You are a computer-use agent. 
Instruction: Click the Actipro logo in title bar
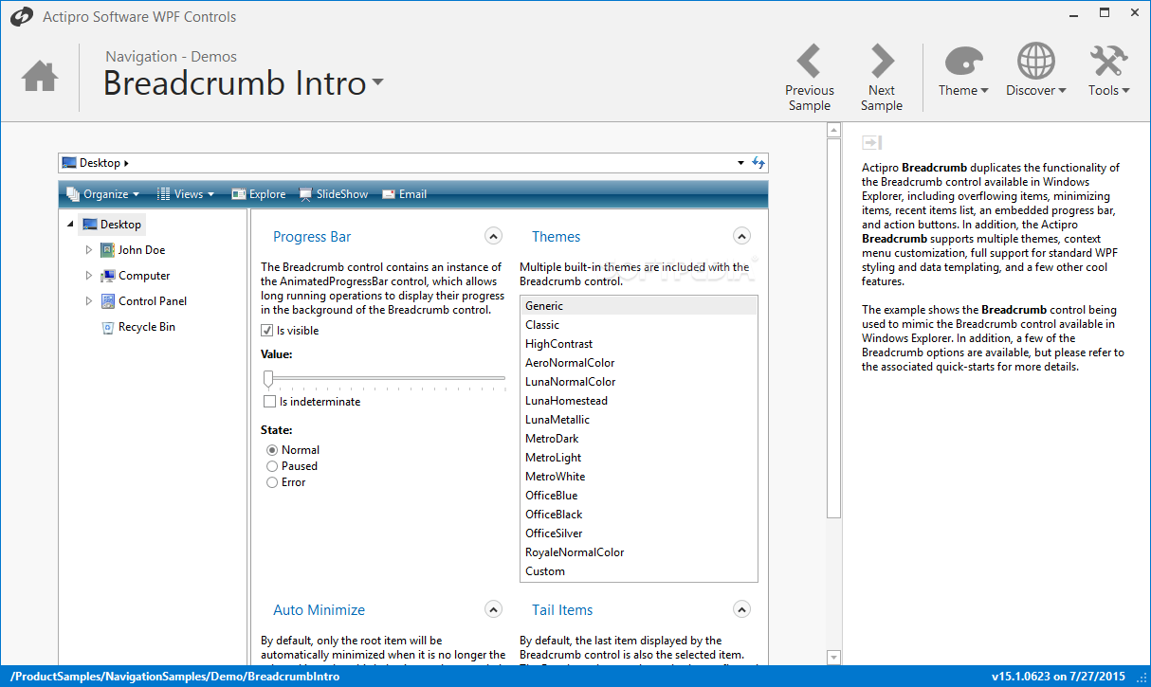tap(22, 16)
